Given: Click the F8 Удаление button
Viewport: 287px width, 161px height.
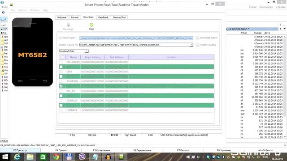Looking at the screenshot, I should [x=224, y=150].
